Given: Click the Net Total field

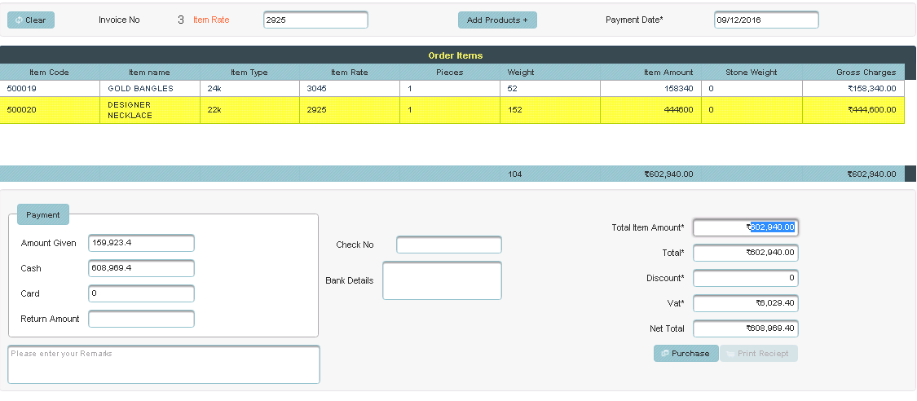Looking at the screenshot, I should (745, 329).
